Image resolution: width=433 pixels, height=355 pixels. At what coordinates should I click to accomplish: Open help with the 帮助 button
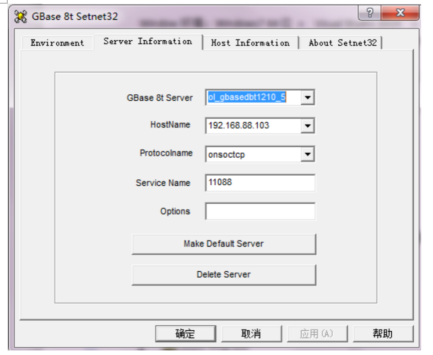click(x=383, y=334)
